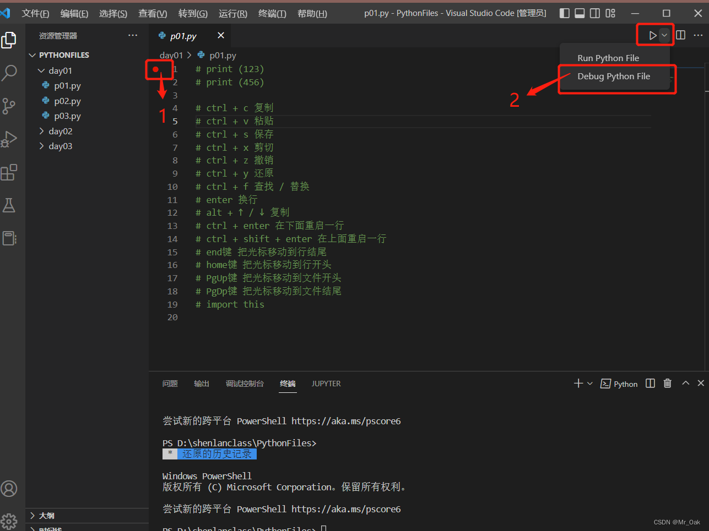
Task: Choose Run Python File from menu
Action: coord(608,58)
